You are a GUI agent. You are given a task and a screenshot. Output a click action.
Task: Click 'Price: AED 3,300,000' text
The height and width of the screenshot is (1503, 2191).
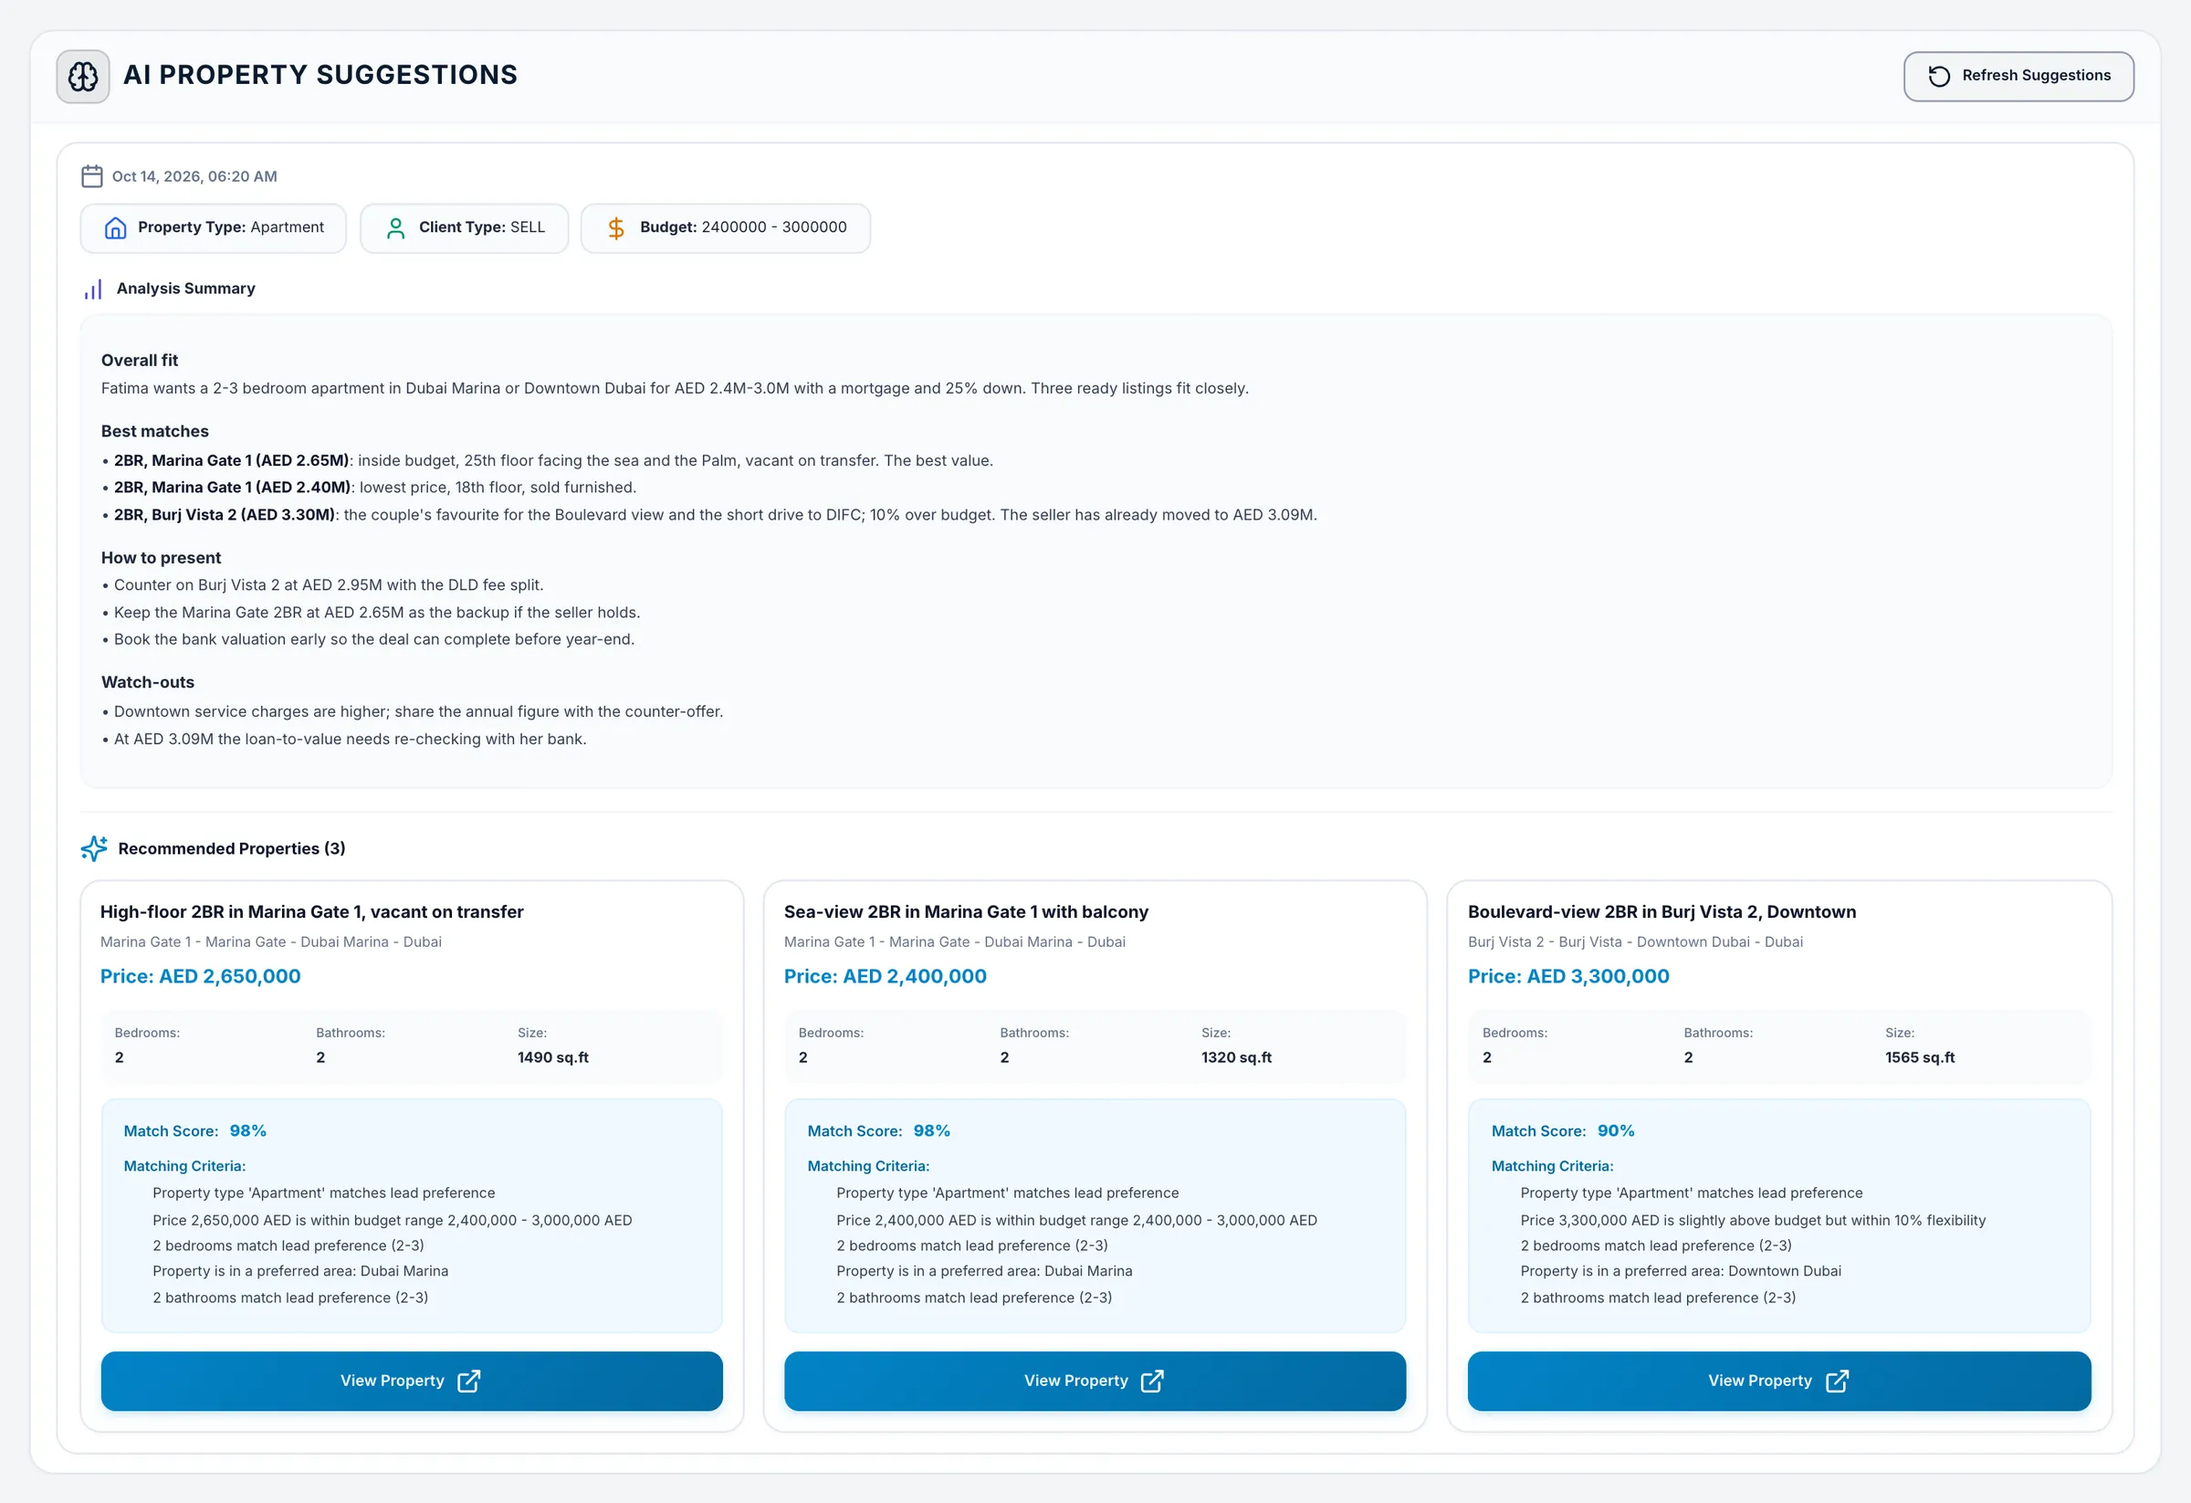click(1568, 977)
